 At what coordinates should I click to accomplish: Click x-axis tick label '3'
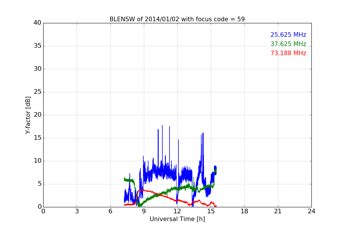point(77,211)
